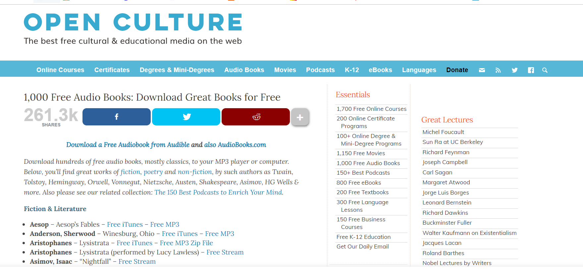Click the Twitter icon in navigation bar

[x=514, y=70]
